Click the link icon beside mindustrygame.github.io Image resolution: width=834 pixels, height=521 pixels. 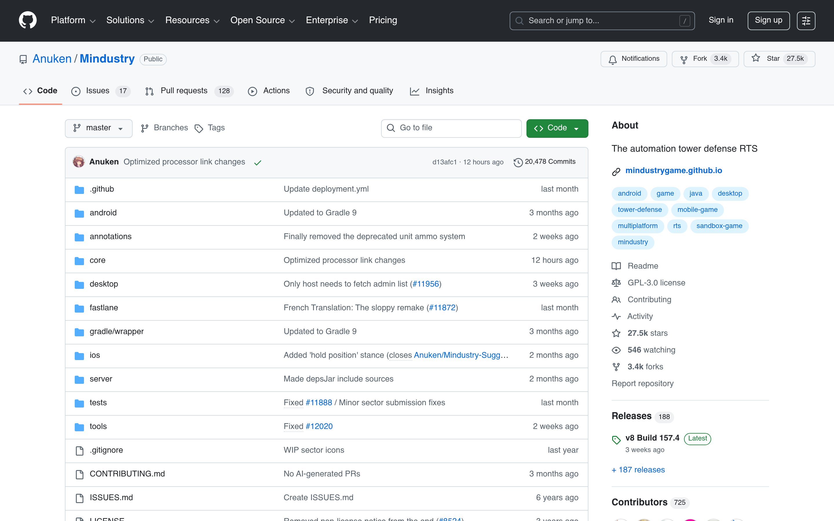point(616,171)
